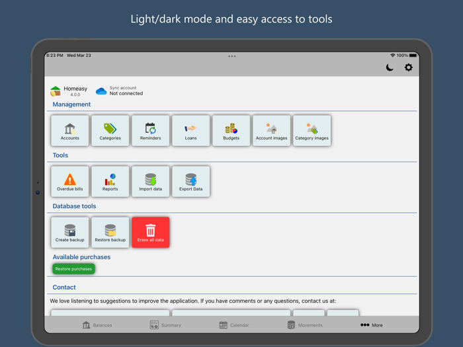Open the Restore backup tool
This screenshot has width=463, height=347.
[x=110, y=233]
